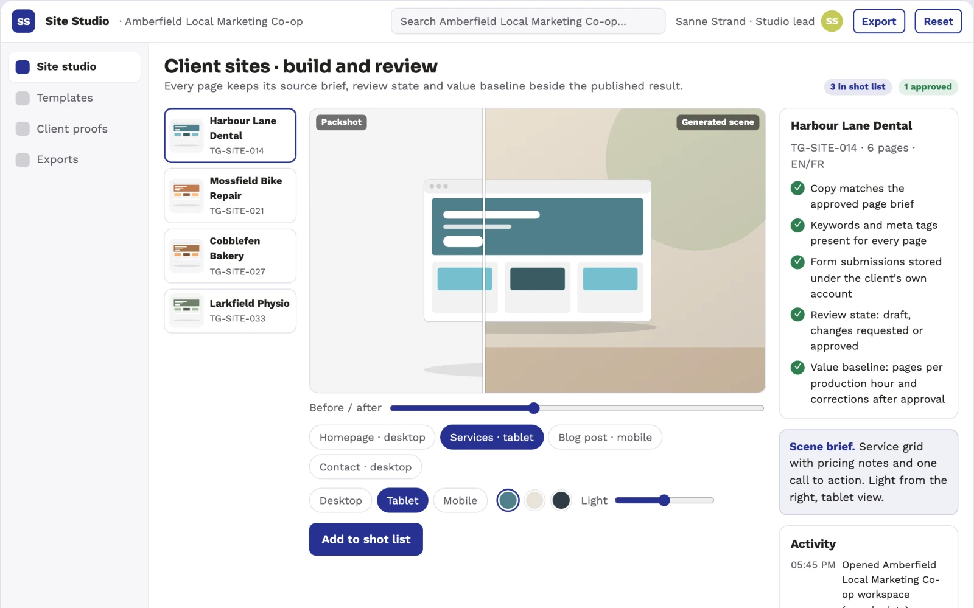Select the Larkfield Physio site thumbnail
Screen dimensions: 974x608
(186, 310)
